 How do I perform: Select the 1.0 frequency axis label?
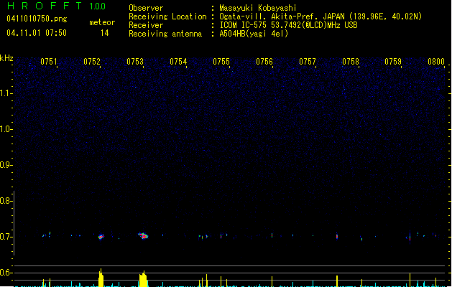pyautogui.click(x=6, y=129)
